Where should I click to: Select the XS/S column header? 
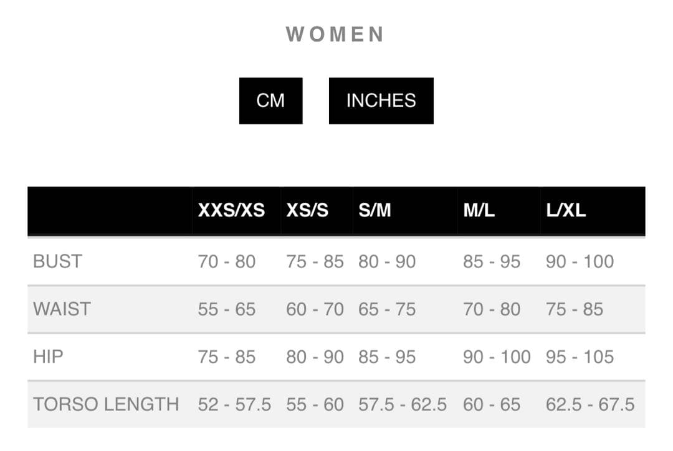(x=307, y=210)
